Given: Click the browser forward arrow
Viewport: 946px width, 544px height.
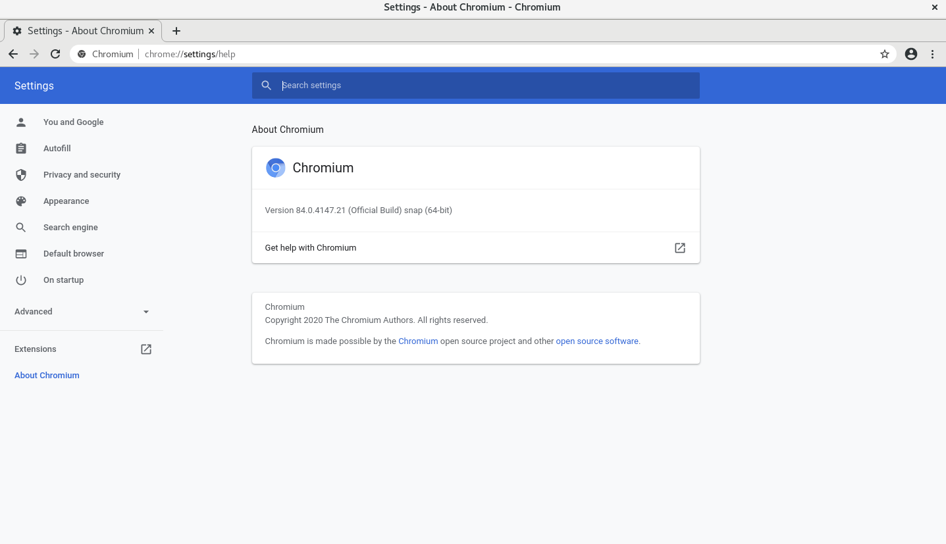Looking at the screenshot, I should pos(34,54).
